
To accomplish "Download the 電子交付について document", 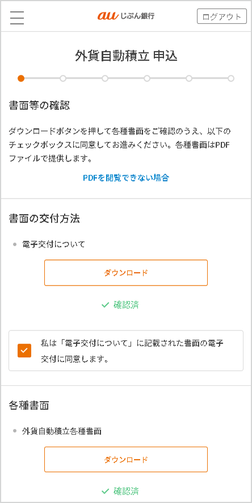I will [x=126, y=273].
